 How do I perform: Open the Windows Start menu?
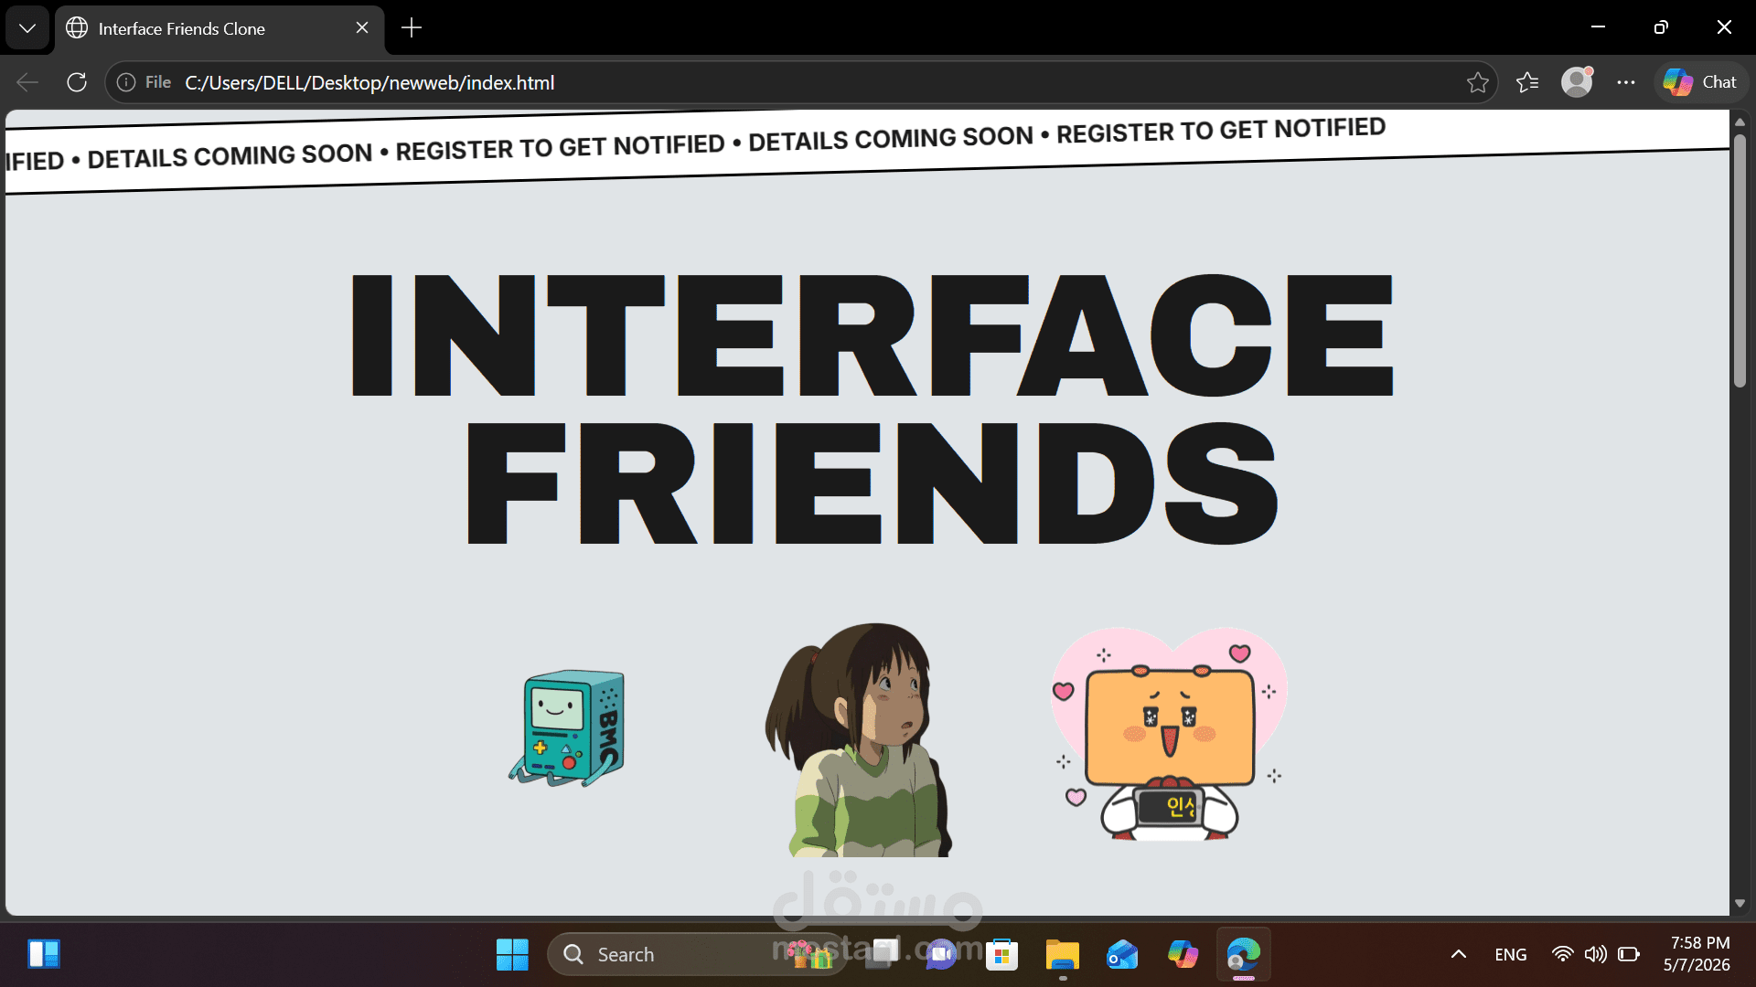click(512, 954)
